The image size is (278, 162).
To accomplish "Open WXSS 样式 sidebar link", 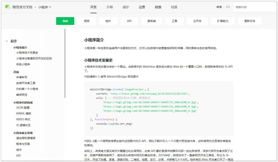I will [x=23, y=119].
